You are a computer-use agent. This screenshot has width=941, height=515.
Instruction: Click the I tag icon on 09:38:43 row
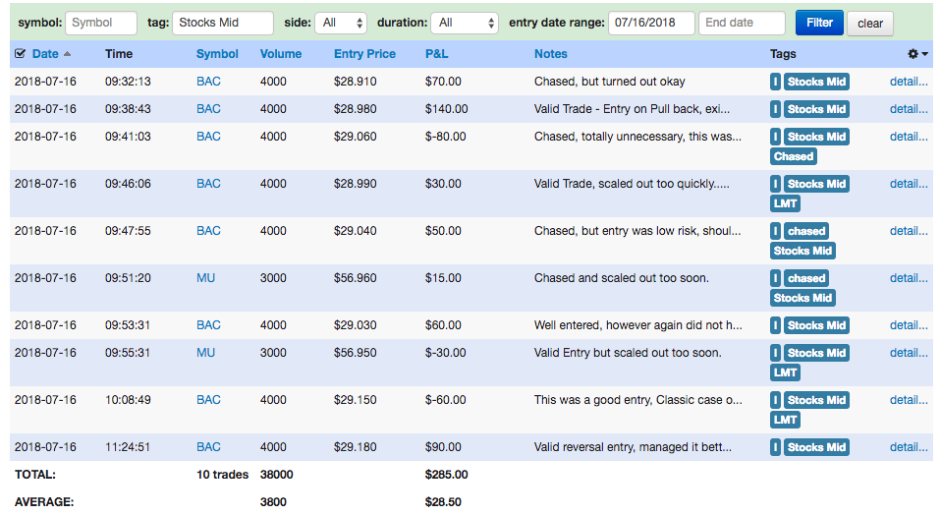tap(775, 109)
